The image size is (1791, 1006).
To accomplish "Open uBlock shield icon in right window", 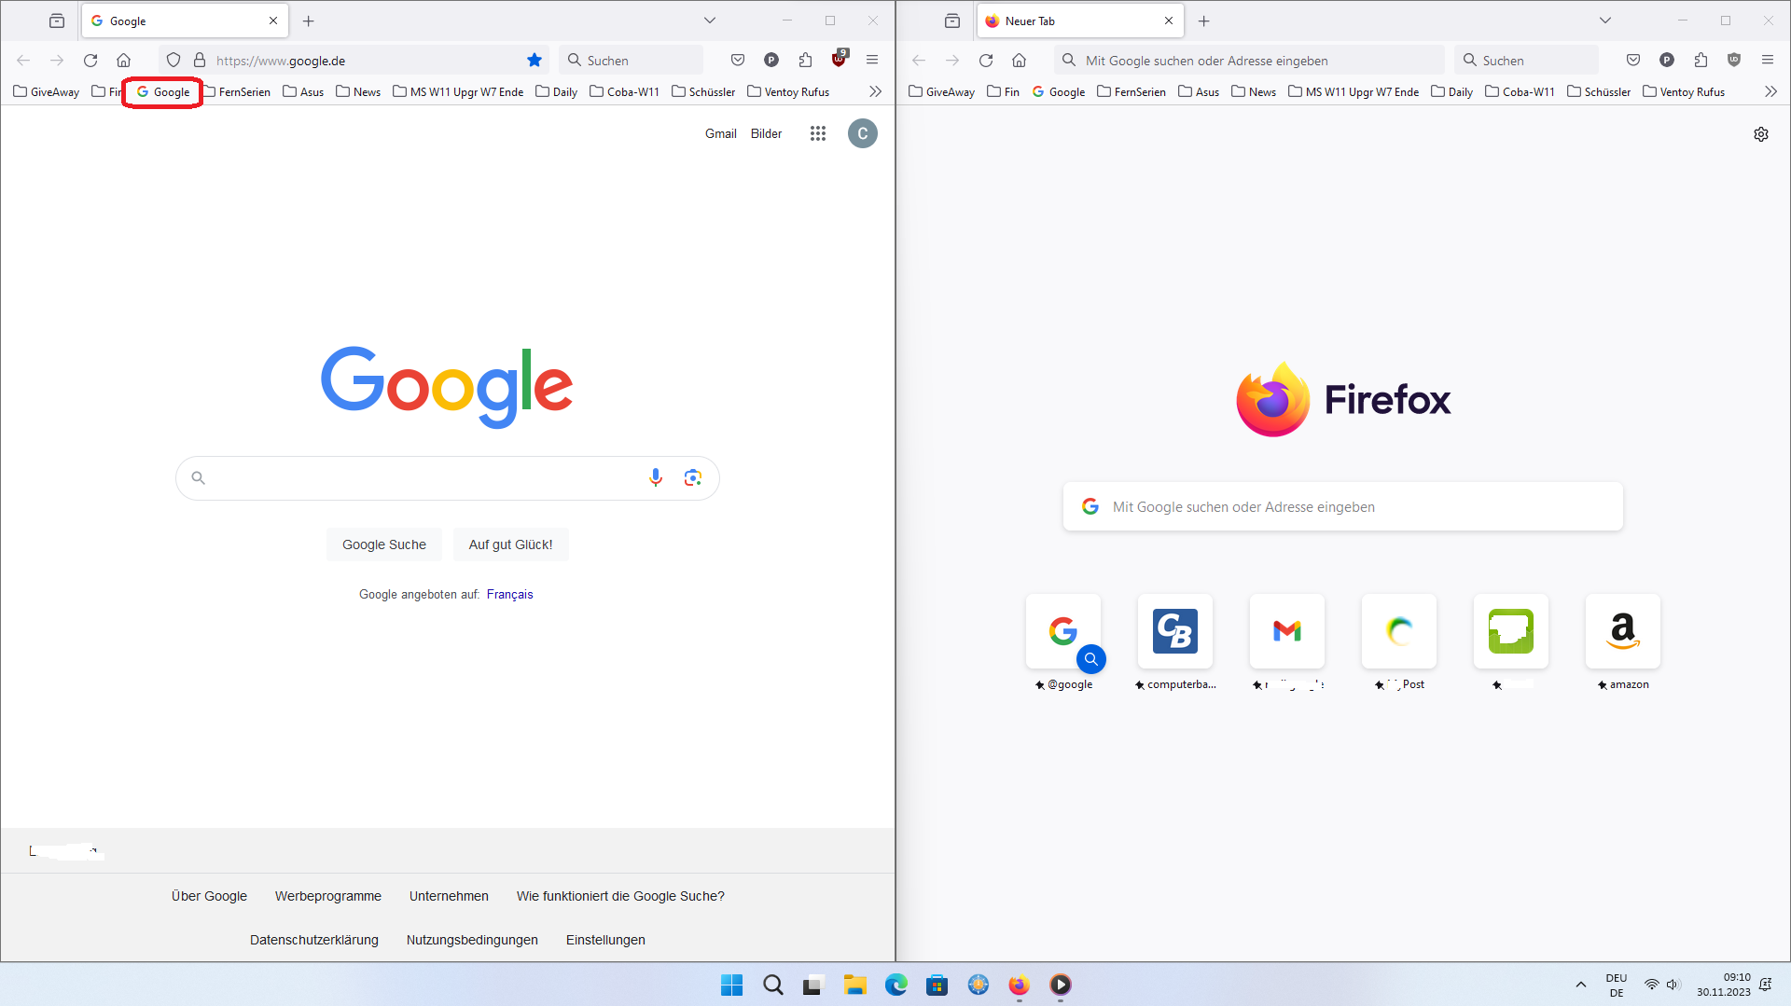I will [x=1734, y=61].
